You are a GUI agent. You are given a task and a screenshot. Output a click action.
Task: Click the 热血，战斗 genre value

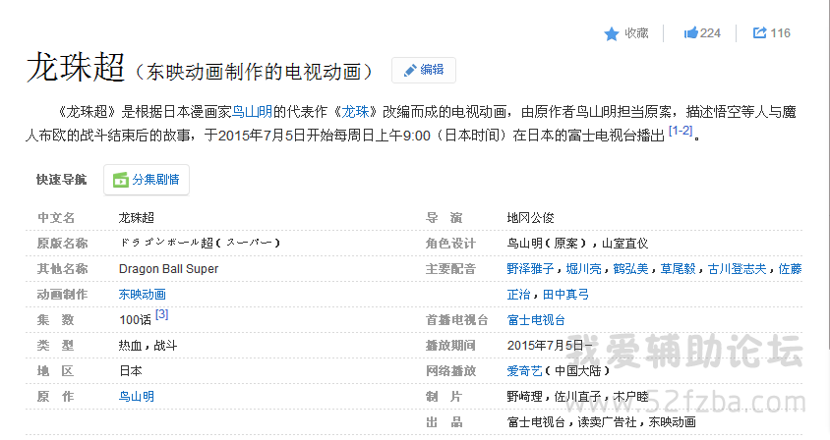148,346
